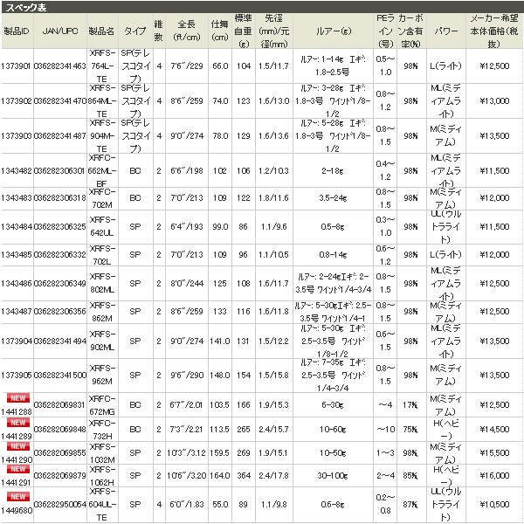Click product name XRFS-864ML-TE
The image size is (524, 524).
[x=102, y=101]
